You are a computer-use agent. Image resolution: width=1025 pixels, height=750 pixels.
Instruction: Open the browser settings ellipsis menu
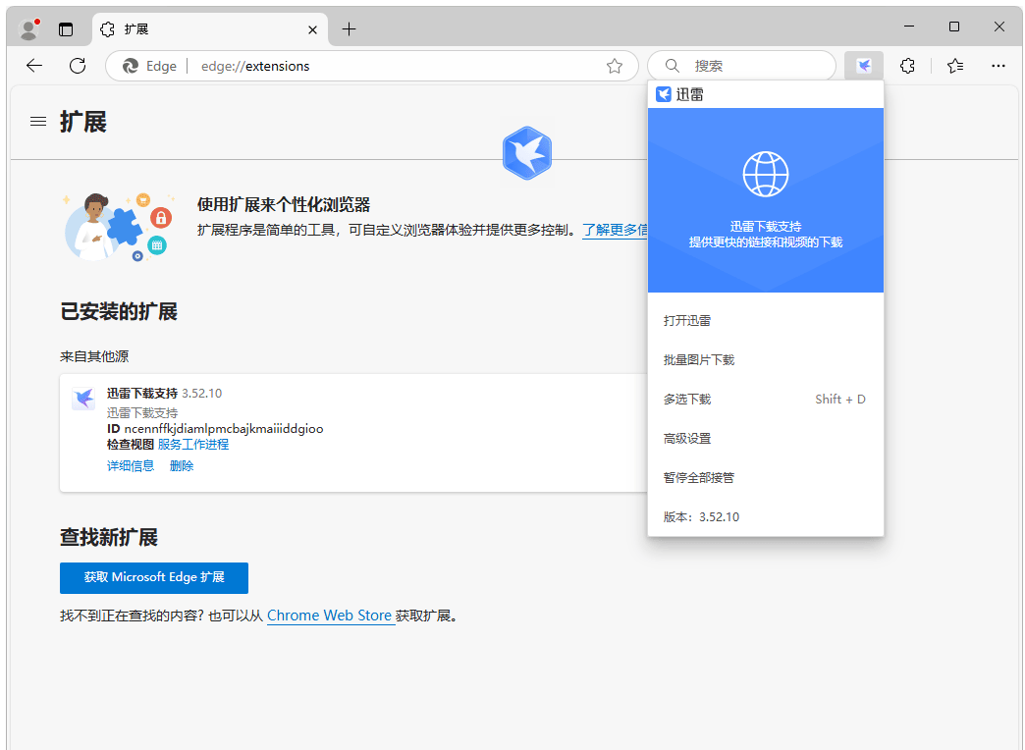(998, 66)
